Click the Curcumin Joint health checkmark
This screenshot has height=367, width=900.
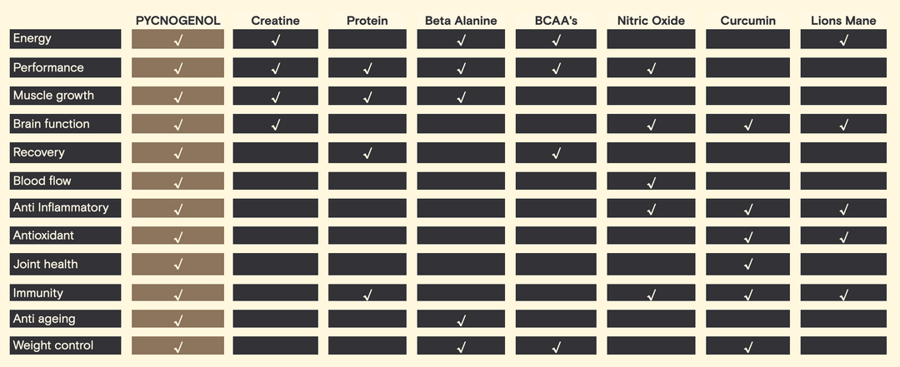tap(748, 265)
